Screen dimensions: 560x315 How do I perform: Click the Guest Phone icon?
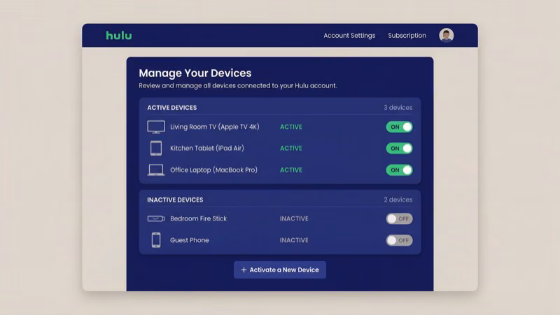(x=156, y=240)
